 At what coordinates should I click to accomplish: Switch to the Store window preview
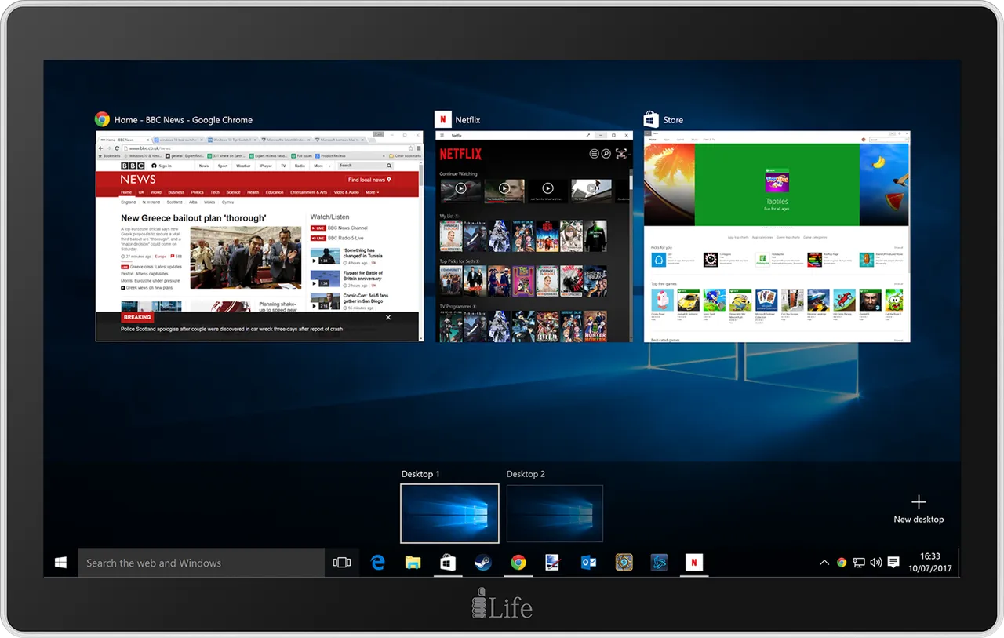[777, 236]
